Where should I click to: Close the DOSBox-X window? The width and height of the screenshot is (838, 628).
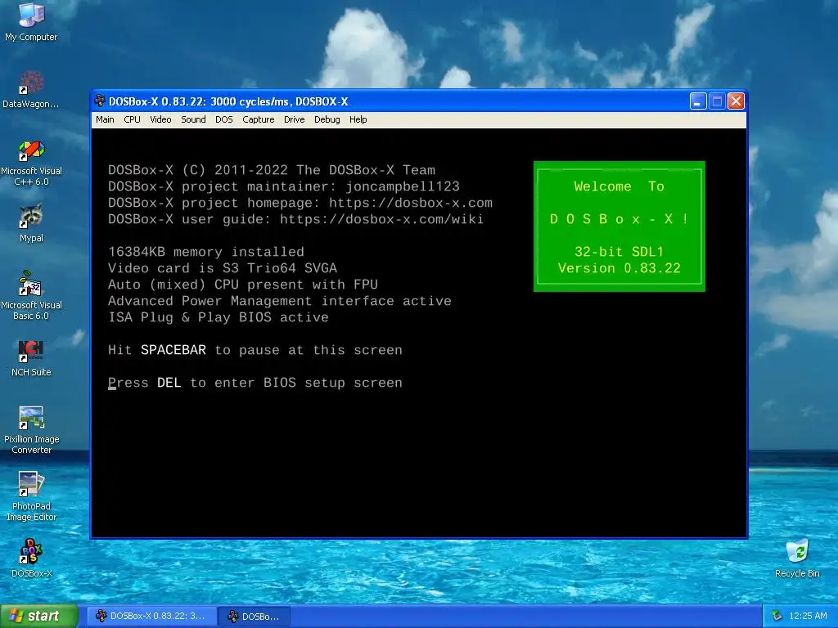click(736, 101)
